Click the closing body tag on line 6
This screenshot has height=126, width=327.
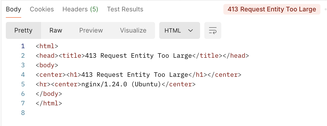(x=49, y=94)
